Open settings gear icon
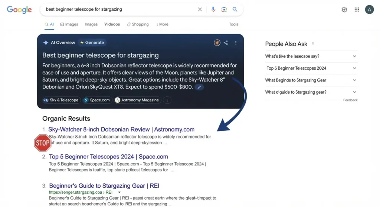380x207 pixels. [344, 10]
